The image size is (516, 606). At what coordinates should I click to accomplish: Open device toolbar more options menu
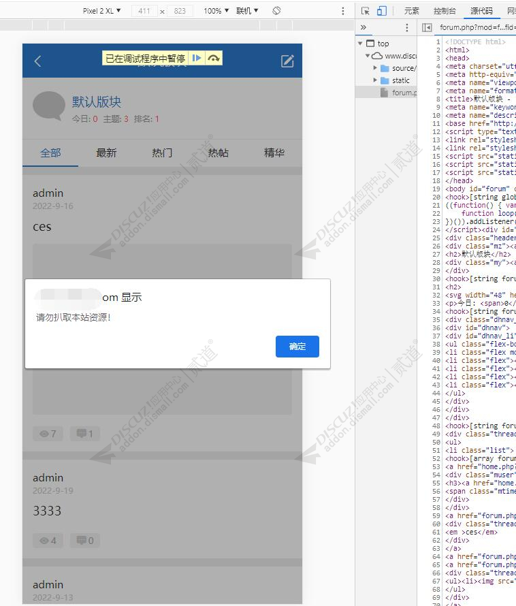343,11
